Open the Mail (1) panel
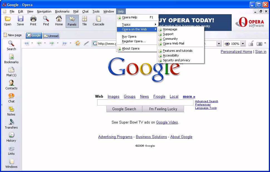The image size is (270, 172). (11, 72)
